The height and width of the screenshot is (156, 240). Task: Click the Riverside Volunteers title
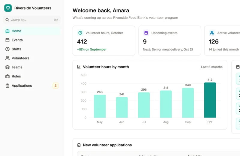coord(33,8)
